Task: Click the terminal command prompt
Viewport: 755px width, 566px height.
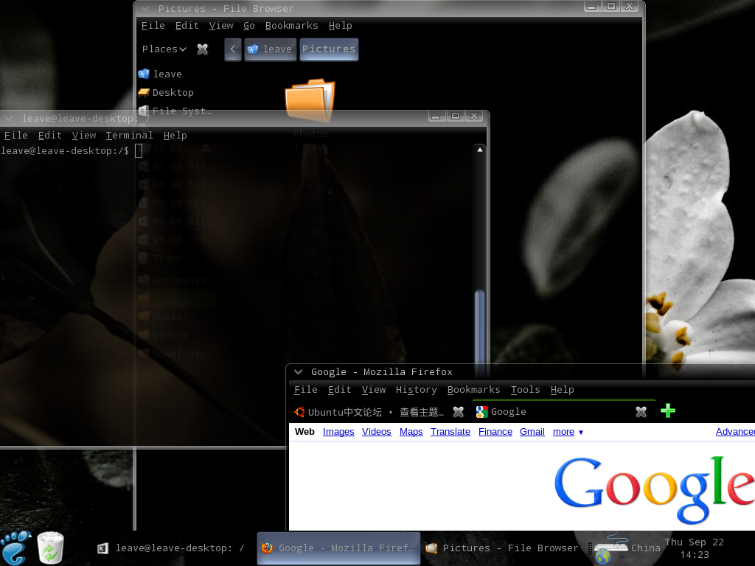Action: (x=72, y=150)
